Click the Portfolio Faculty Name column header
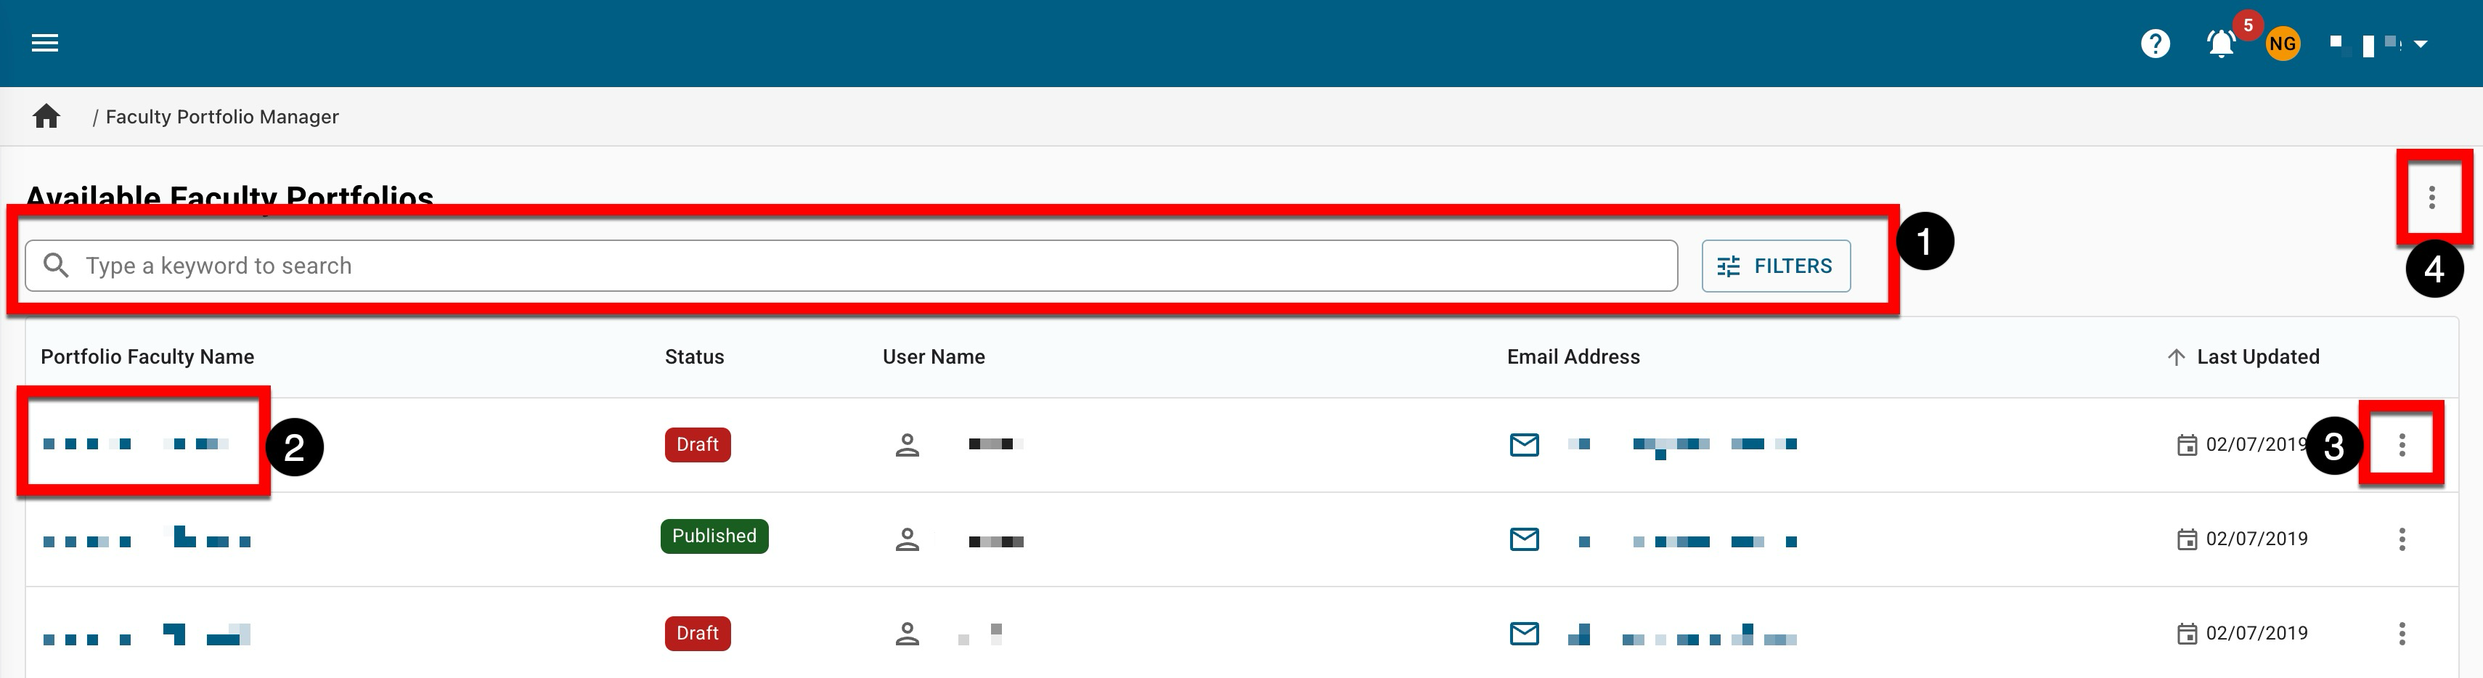2483x678 pixels. point(147,357)
